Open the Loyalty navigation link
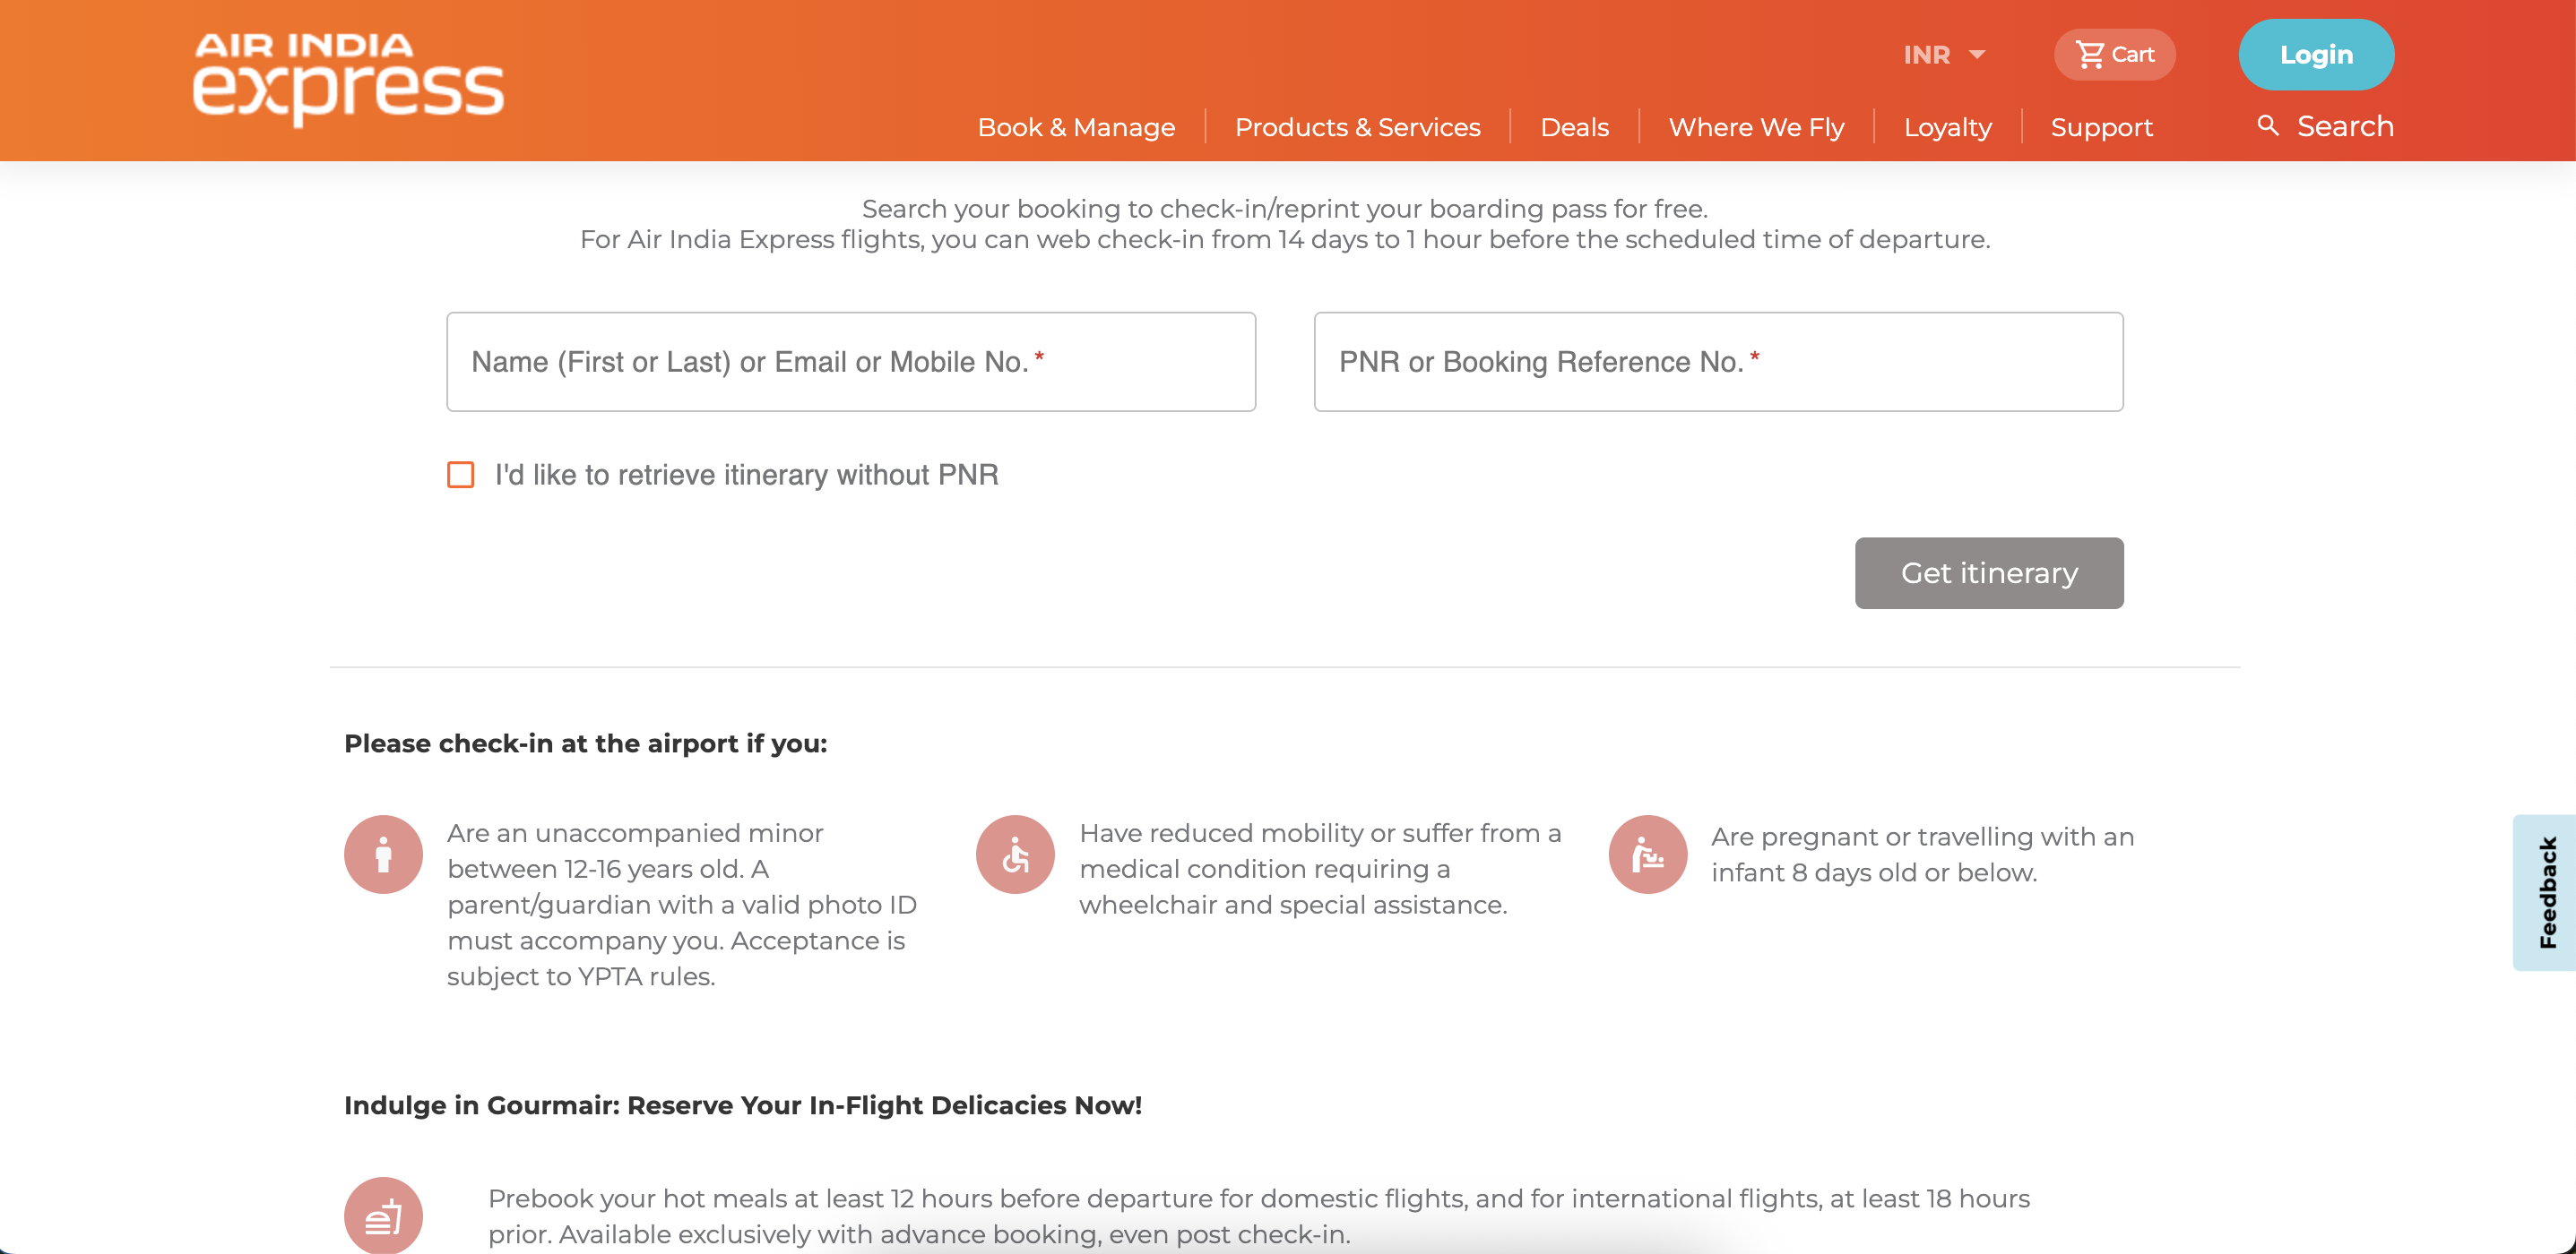2576x1254 pixels. (1946, 127)
